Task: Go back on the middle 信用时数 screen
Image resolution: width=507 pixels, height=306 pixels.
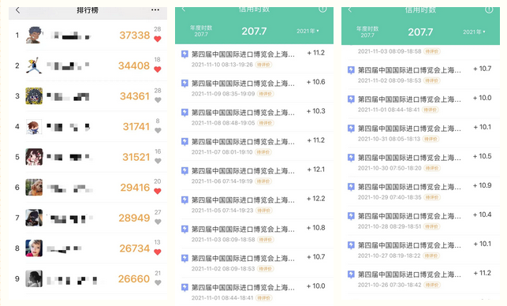Action: [184, 9]
